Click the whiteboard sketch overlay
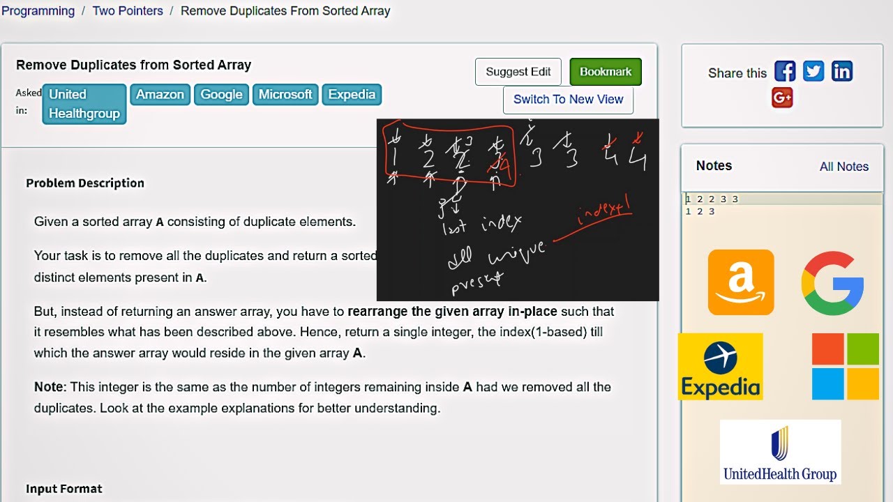893x502 pixels. 518,210
